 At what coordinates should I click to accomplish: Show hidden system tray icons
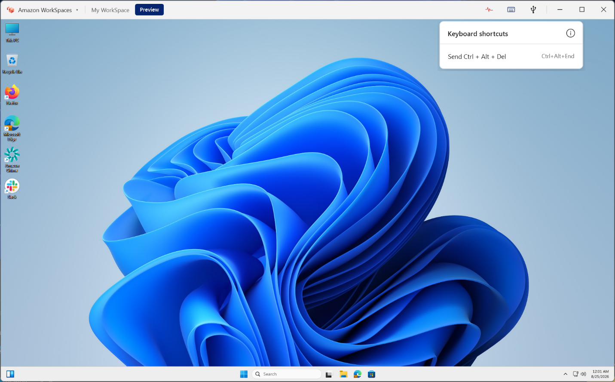(x=565, y=374)
